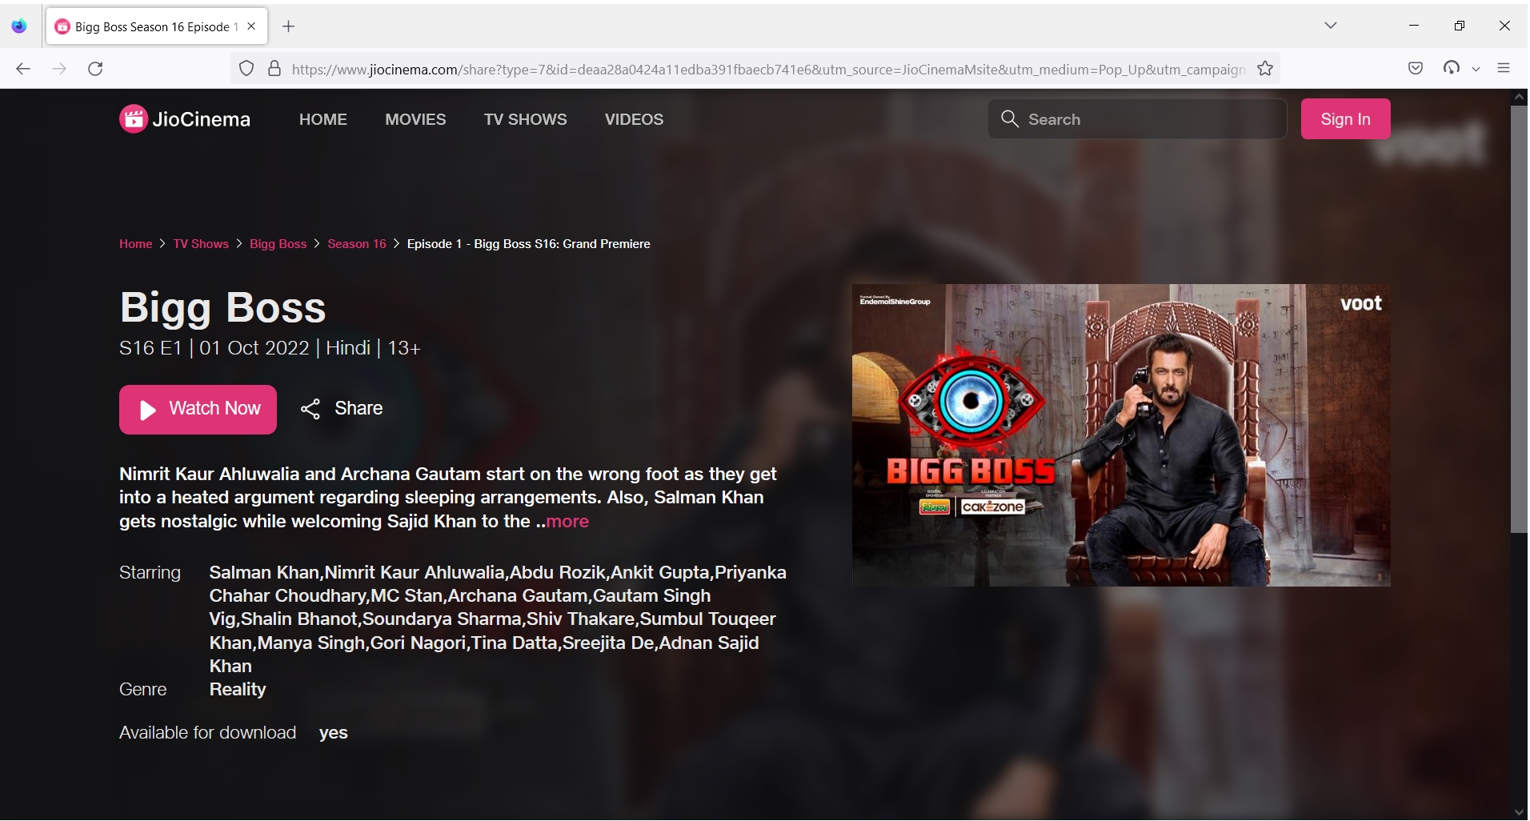Open a new browser tab

[288, 26]
